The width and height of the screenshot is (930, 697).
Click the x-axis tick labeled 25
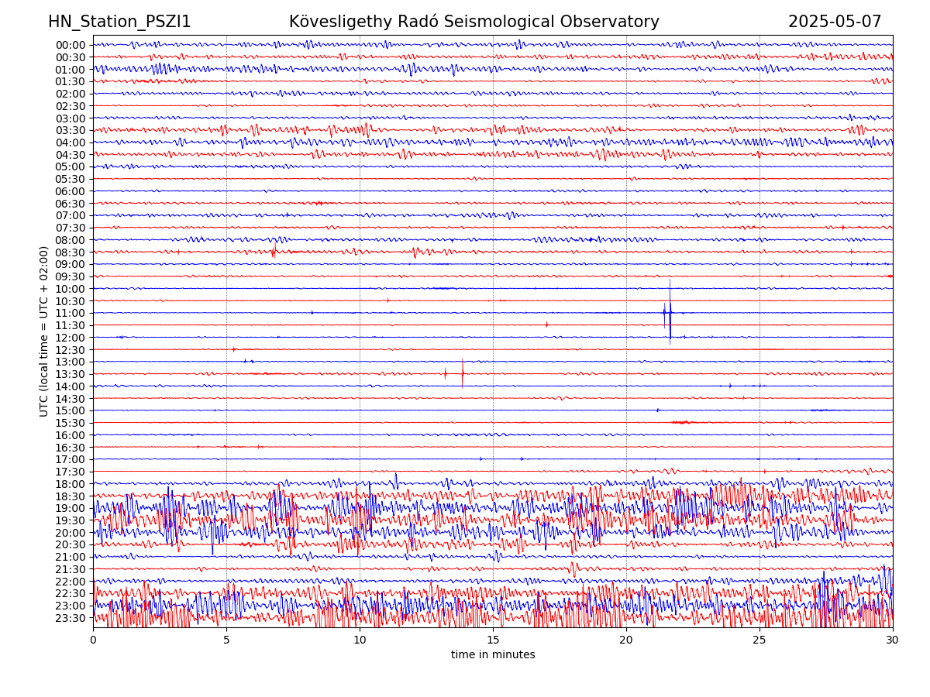coord(759,640)
